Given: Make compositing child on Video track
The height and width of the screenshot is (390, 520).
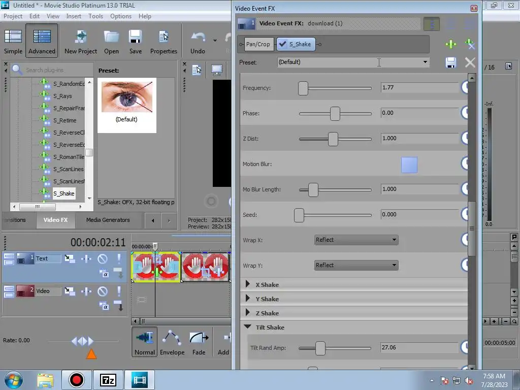Looking at the screenshot, I should (x=119, y=306).
